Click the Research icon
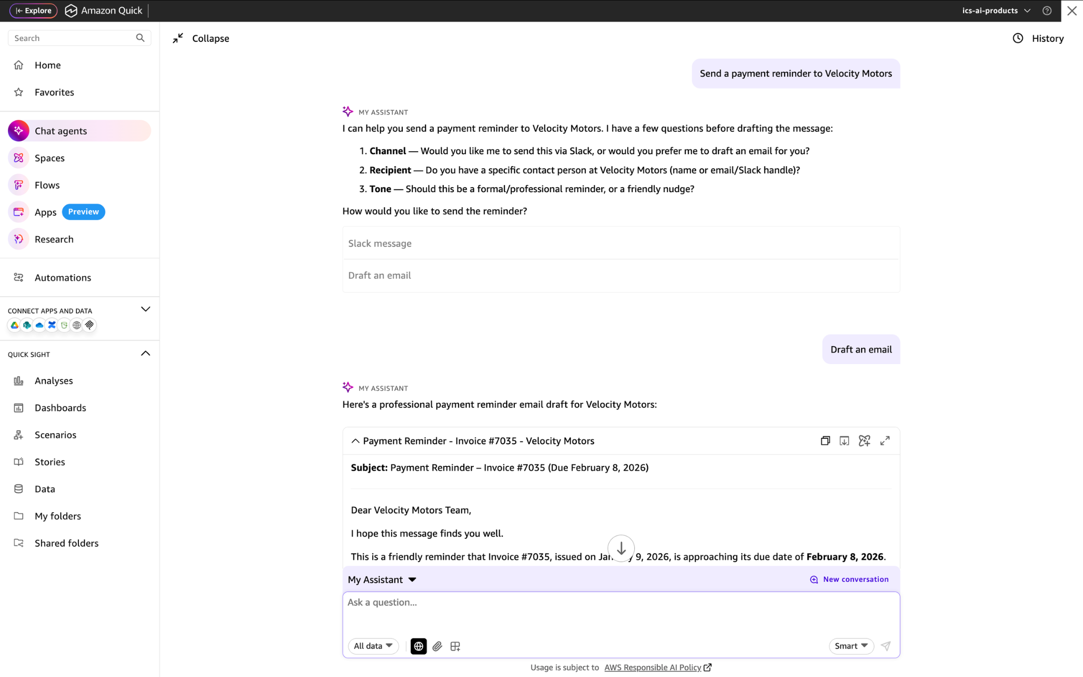This screenshot has height=677, width=1083. click(18, 239)
